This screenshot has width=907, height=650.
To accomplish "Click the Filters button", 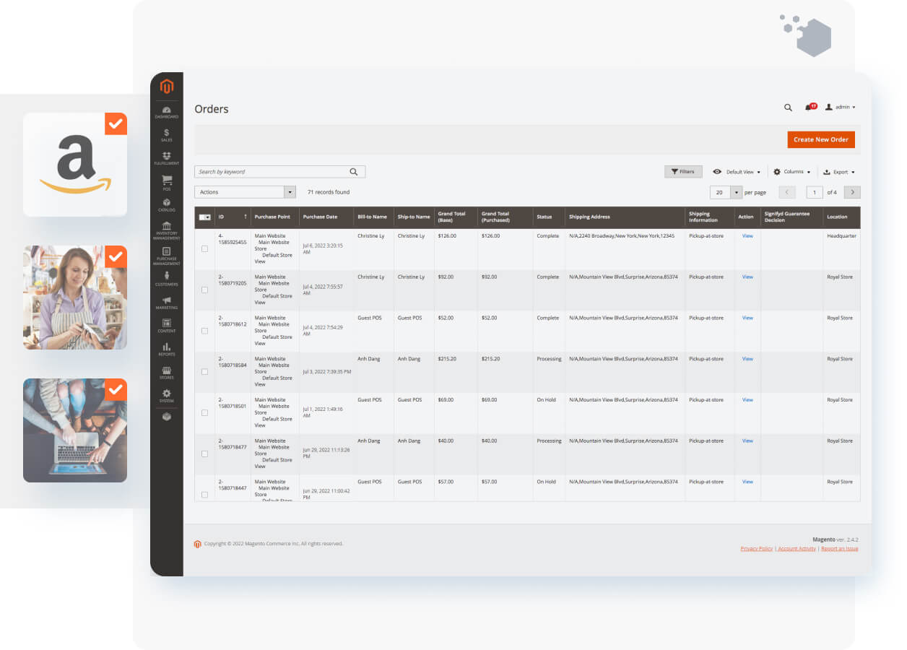I will click(682, 172).
